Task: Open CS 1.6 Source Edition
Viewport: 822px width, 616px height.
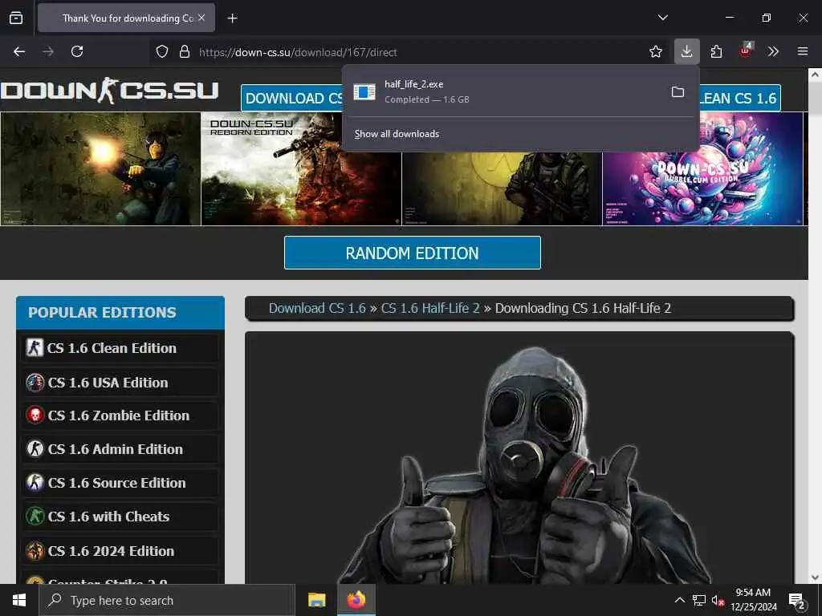Action: pos(120,482)
